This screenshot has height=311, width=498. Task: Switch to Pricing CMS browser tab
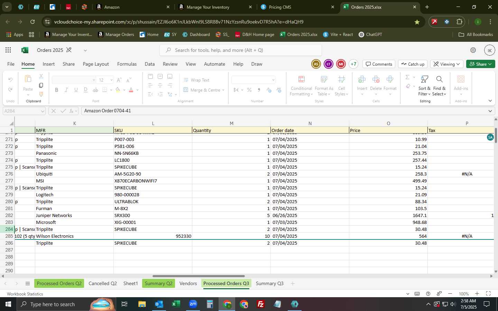coord(298,7)
